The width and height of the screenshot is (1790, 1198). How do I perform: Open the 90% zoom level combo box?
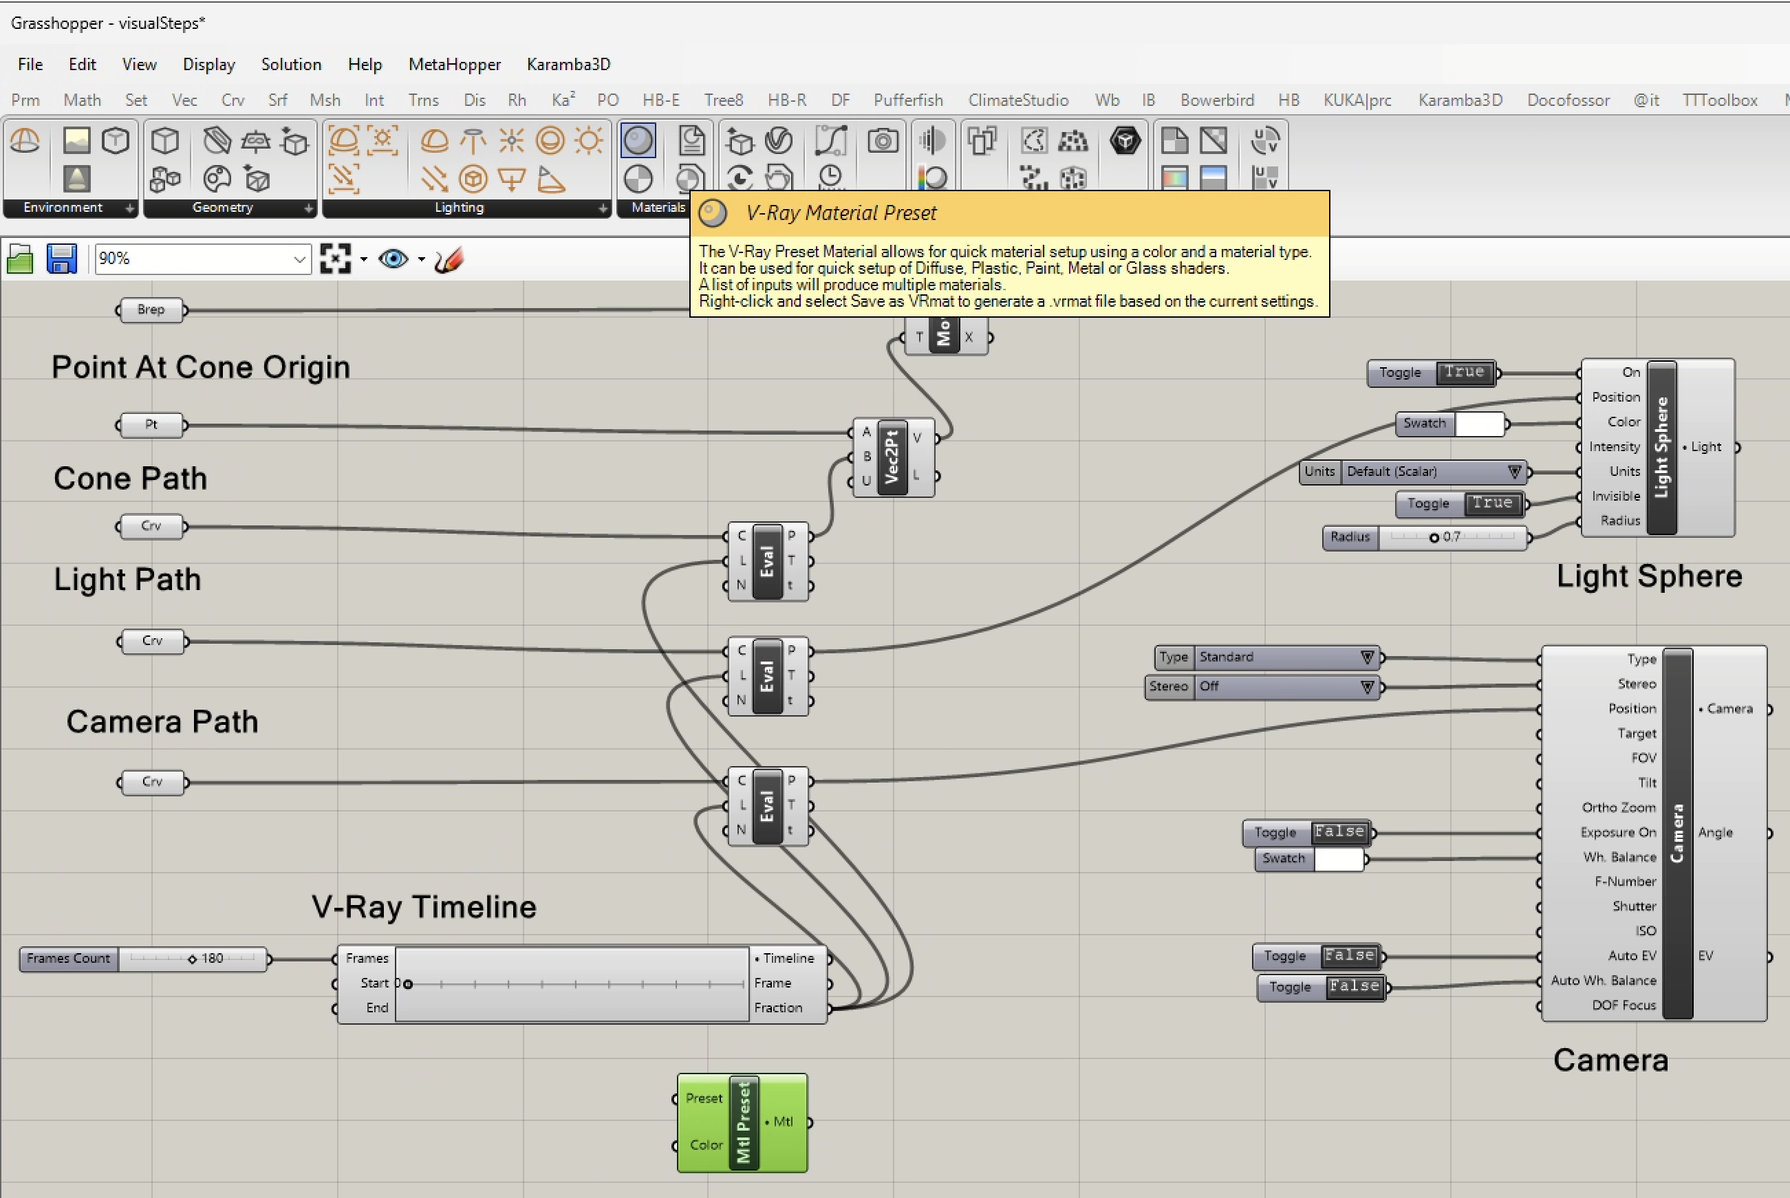coord(202,259)
